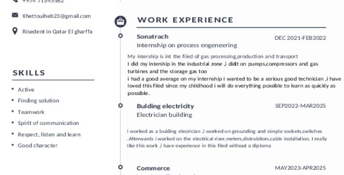344x175 pixels.
Task: Select the Sonatrach timeline circle marker
Action: (x=121, y=35)
